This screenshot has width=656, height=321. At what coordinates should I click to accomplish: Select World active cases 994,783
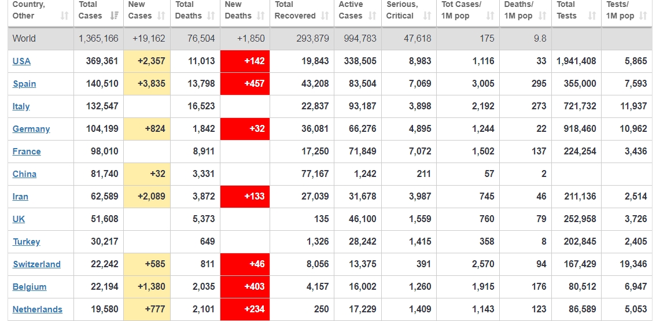tap(360, 39)
